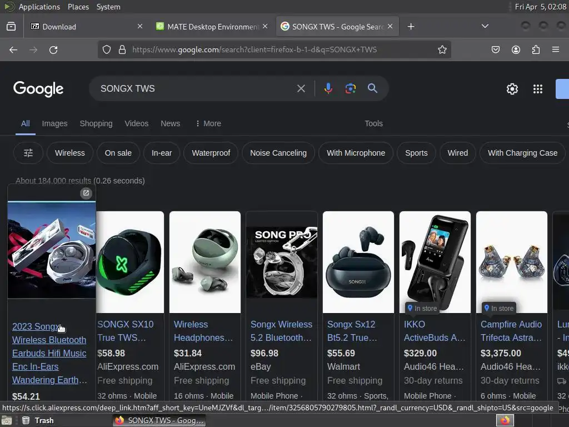Viewport: 569px width, 427px height.
Task: Open the extensions puzzle icon
Action: [x=536, y=49]
